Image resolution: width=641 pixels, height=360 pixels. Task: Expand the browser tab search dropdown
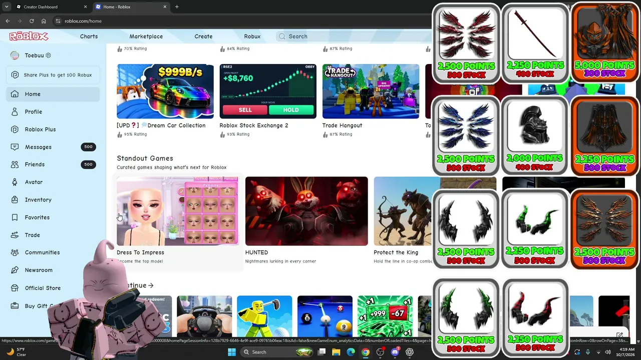click(x=7, y=7)
